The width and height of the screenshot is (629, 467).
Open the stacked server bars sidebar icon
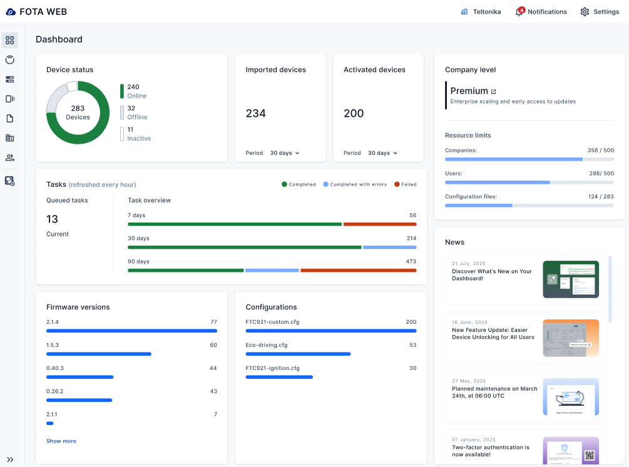(x=10, y=79)
